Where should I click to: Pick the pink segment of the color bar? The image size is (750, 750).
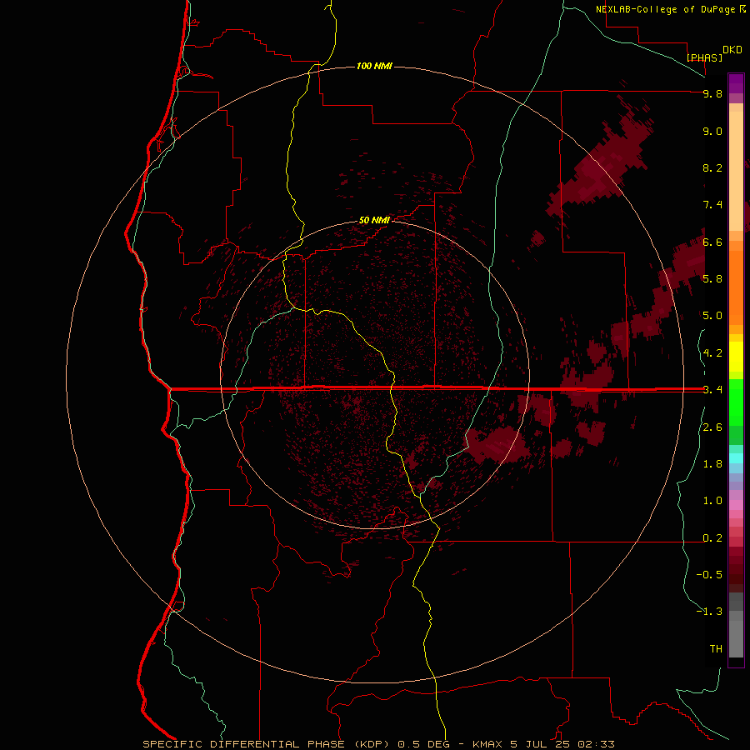click(x=736, y=505)
